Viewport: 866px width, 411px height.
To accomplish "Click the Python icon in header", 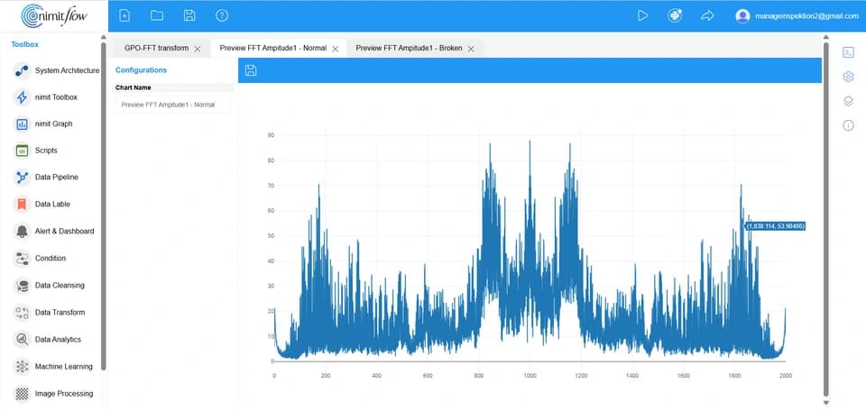I will pyautogui.click(x=675, y=15).
